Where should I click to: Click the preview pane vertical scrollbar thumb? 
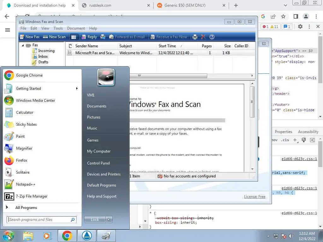[x=252, y=102]
